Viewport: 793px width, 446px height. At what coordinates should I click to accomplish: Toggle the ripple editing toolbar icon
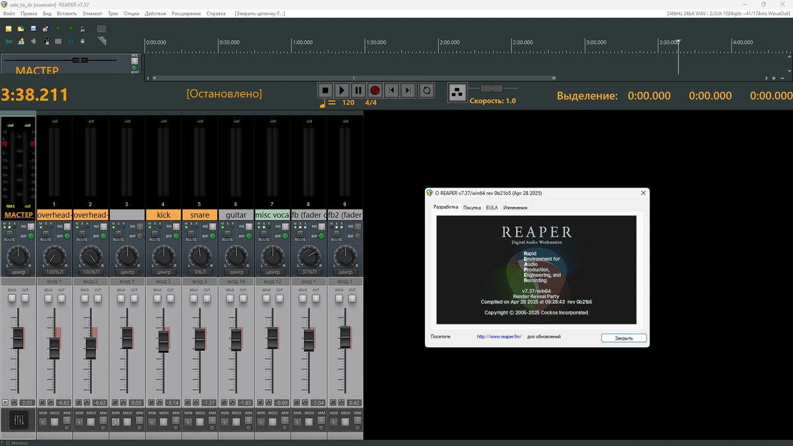[34, 42]
